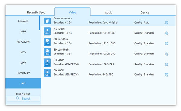181x111 pixels.
Task: Click Quality: Auto text
Action: pos(142,23)
